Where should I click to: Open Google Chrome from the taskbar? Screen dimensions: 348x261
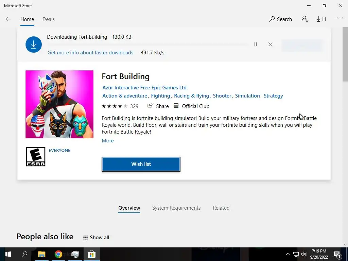(x=58, y=254)
